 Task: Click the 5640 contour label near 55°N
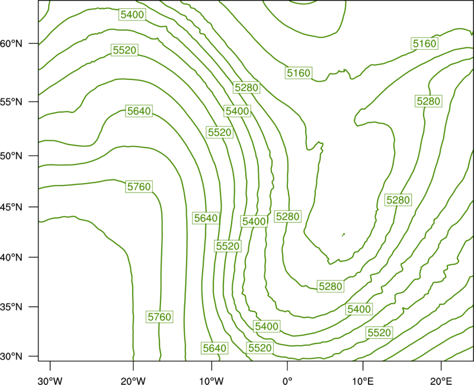(x=139, y=111)
